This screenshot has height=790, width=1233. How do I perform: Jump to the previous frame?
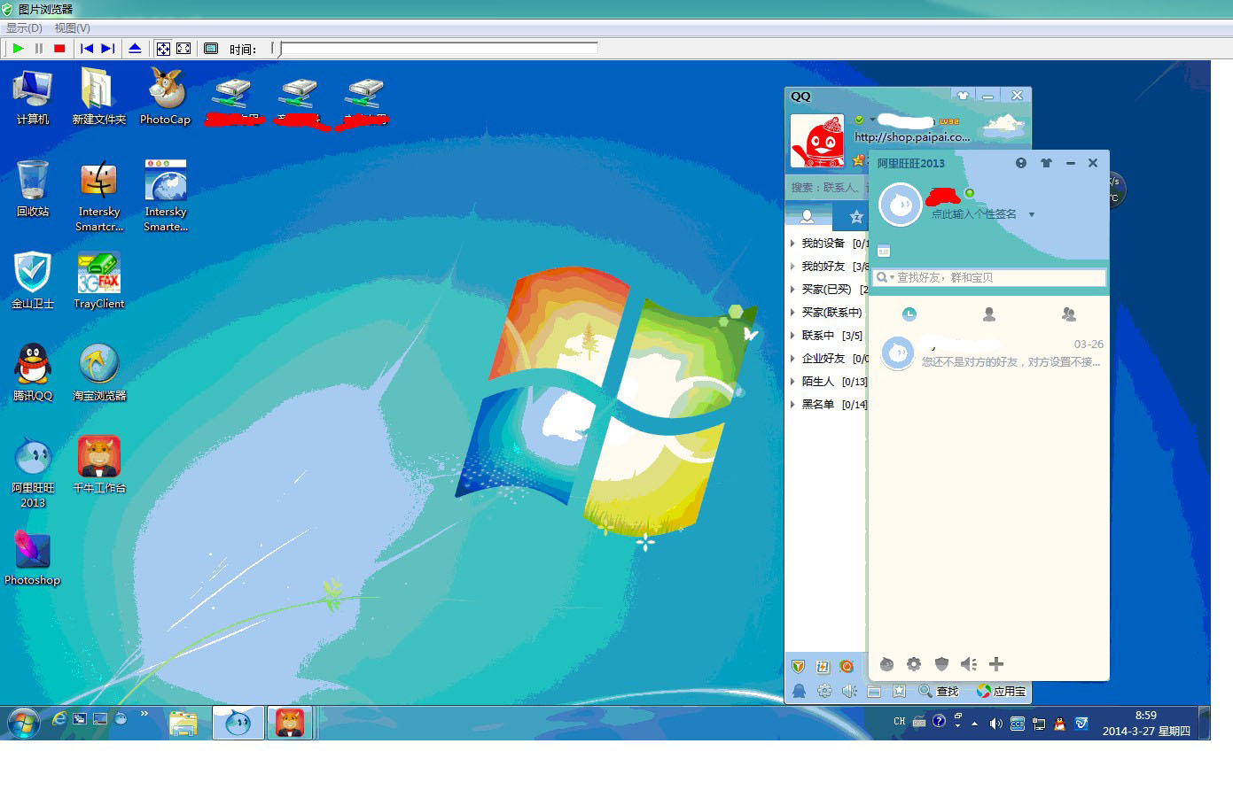point(87,49)
